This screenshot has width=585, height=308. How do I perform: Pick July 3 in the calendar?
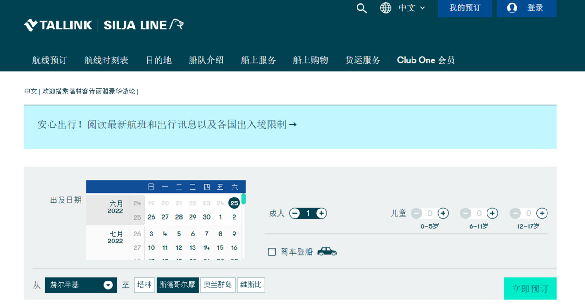click(152, 234)
